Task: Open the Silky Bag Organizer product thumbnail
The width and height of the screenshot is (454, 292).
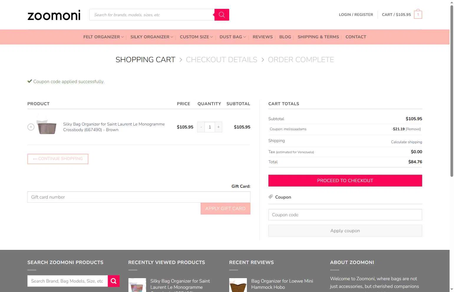Action: click(x=47, y=125)
